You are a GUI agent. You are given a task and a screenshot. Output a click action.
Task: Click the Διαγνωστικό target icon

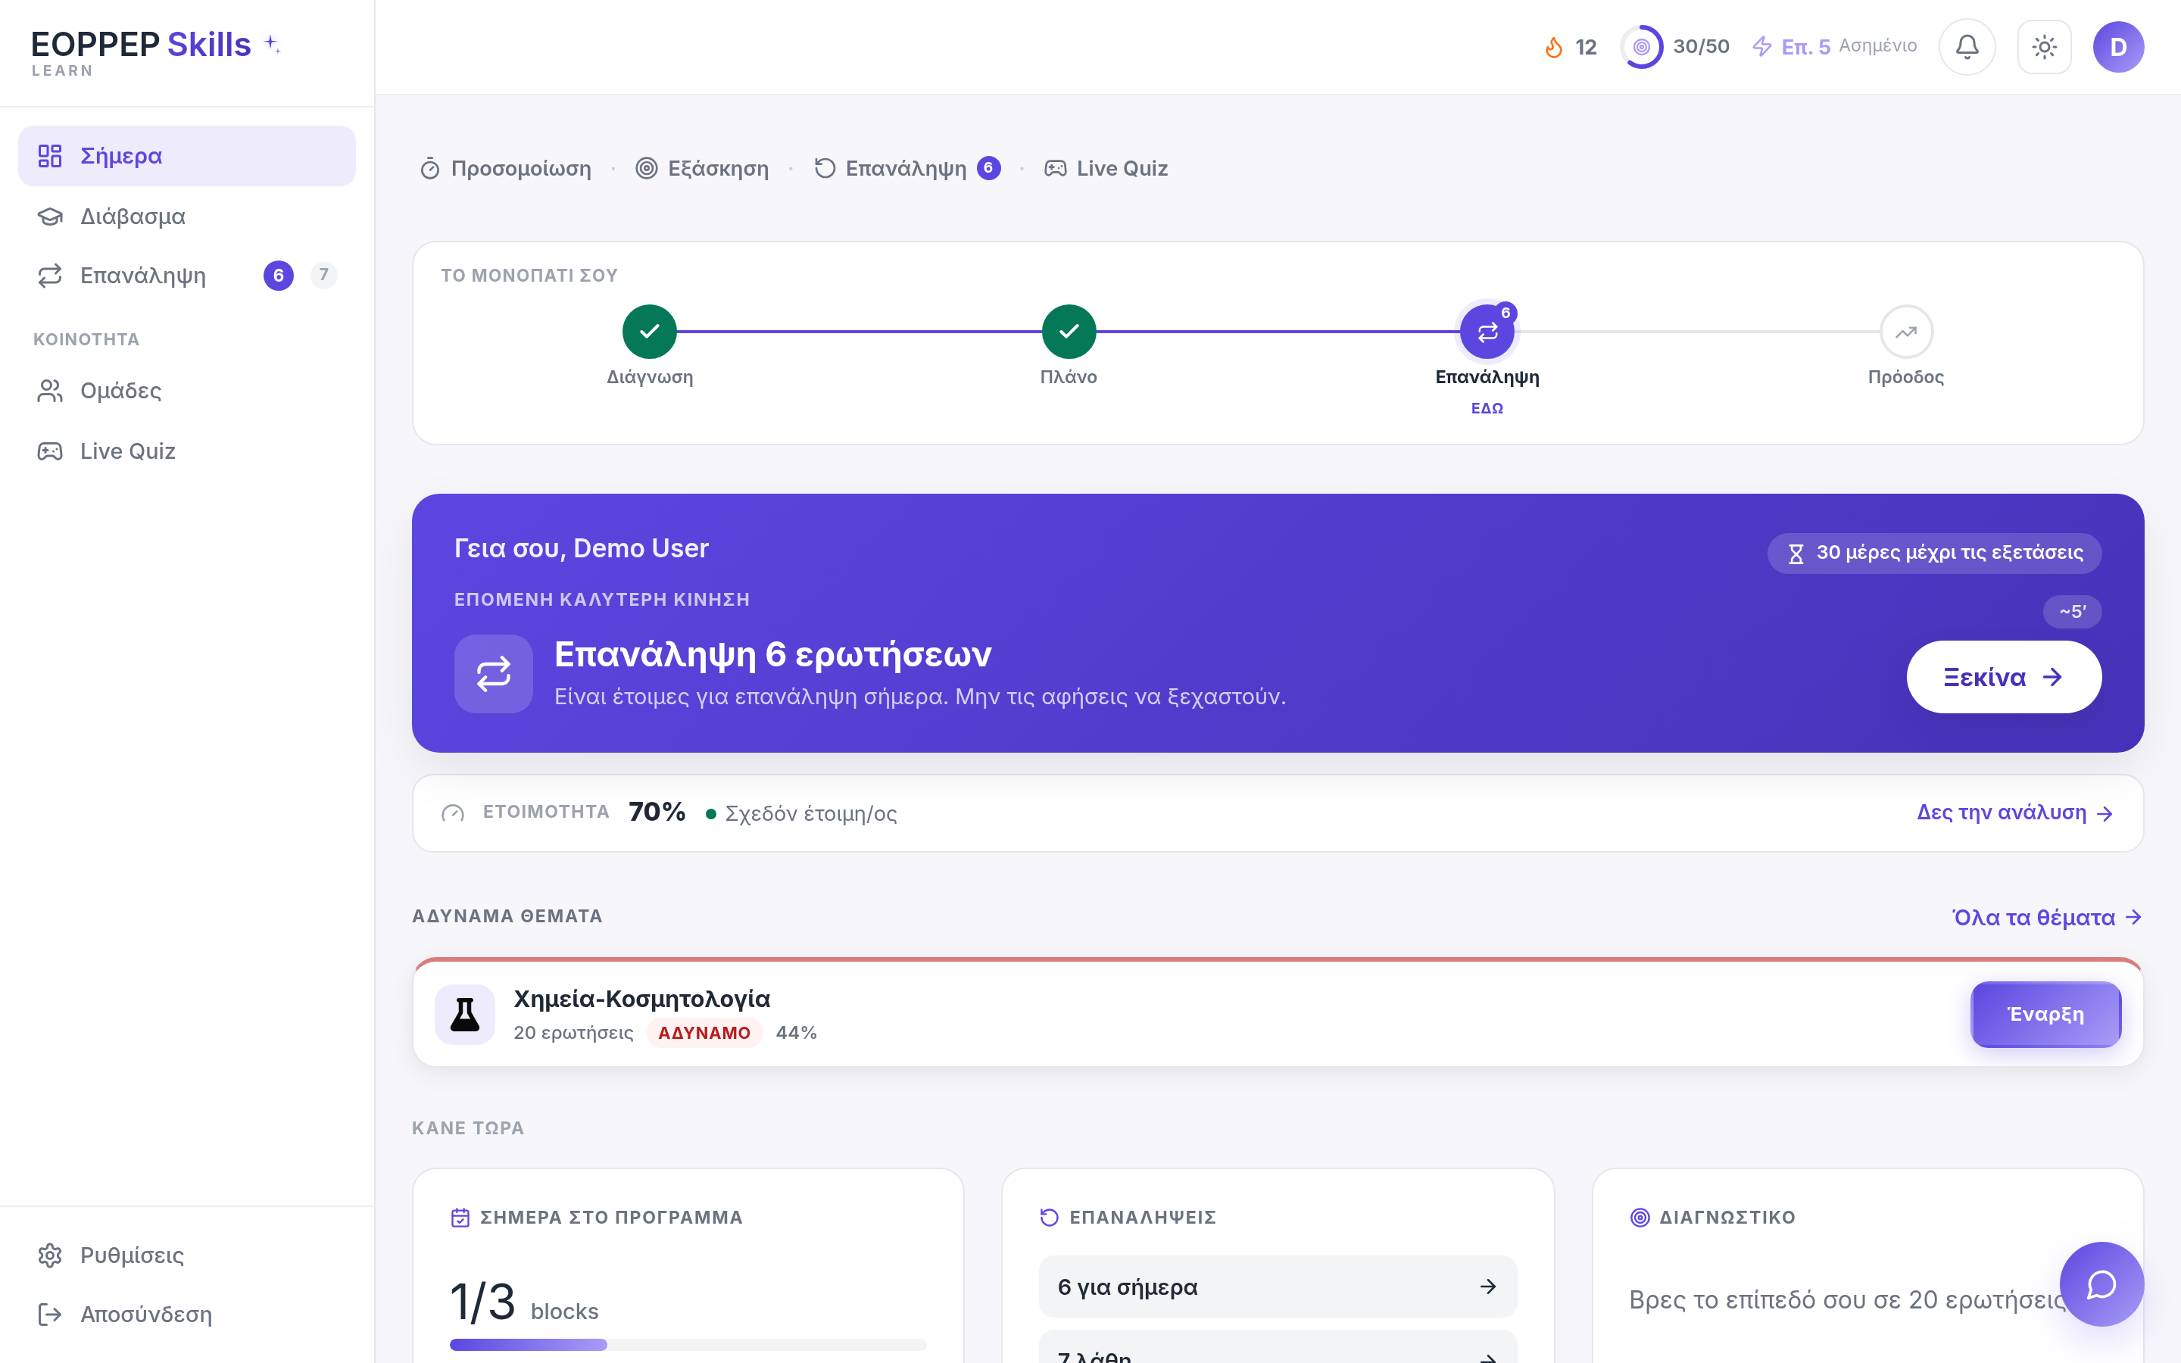click(x=1640, y=1218)
